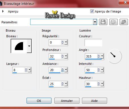Open the Largeur value slider dropdown
The image size is (129, 109).
pyautogui.click(x=30, y=70)
